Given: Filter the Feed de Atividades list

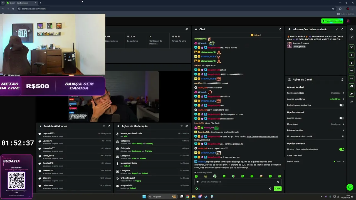Looking at the screenshot, I should [x=104, y=126].
